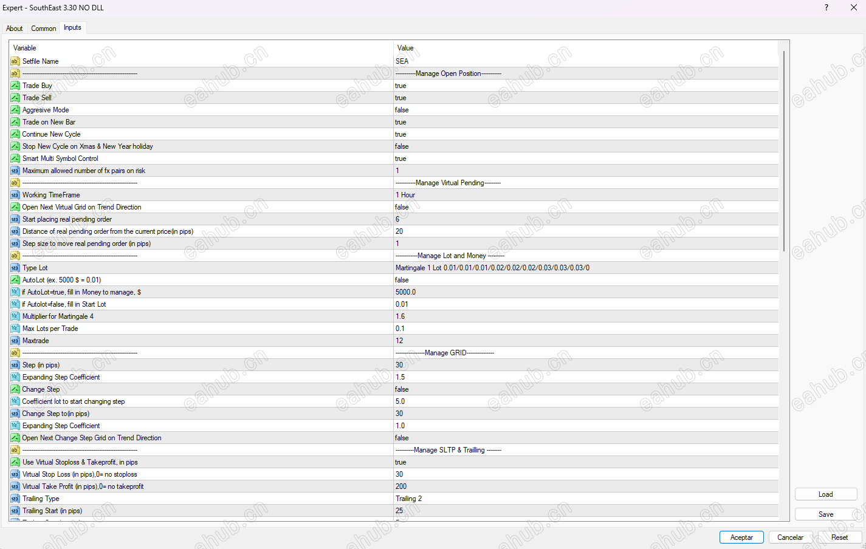Click the Trailing Start (in pips) icon
866x549 pixels.
[15, 511]
